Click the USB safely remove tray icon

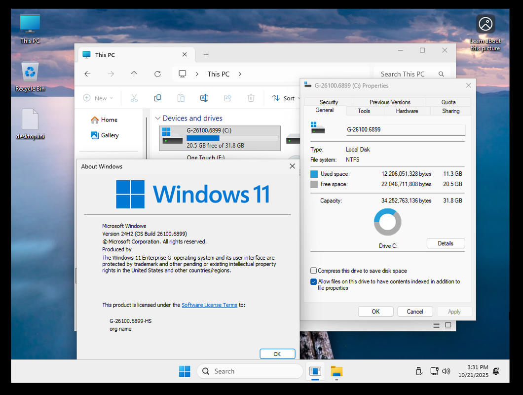419,371
